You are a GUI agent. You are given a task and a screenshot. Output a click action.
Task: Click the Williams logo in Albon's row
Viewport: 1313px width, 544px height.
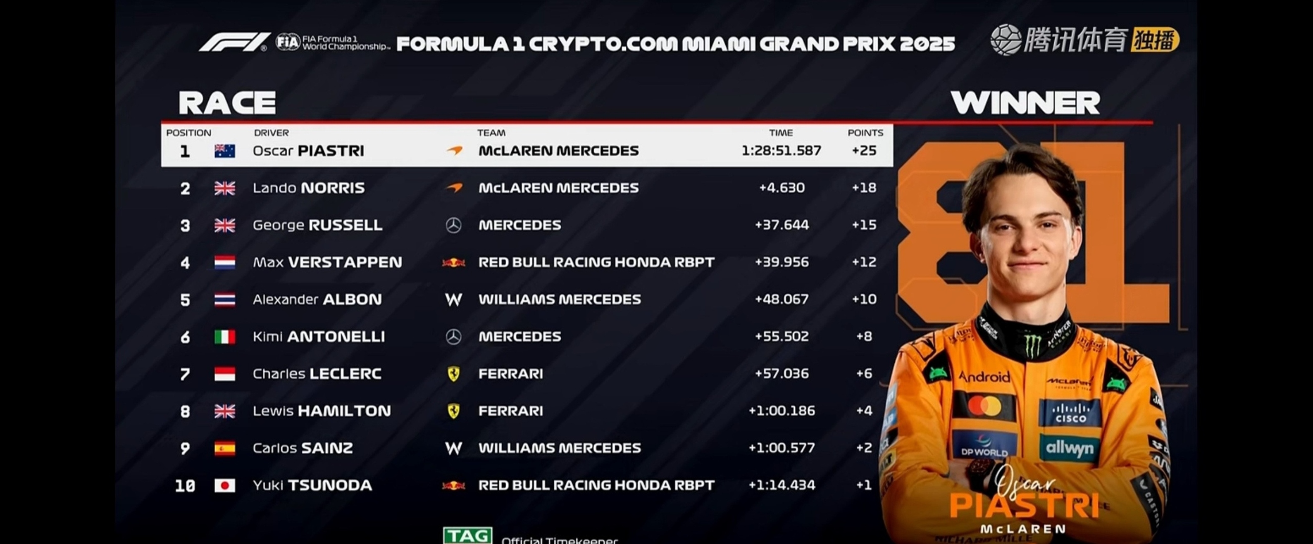coord(453,299)
